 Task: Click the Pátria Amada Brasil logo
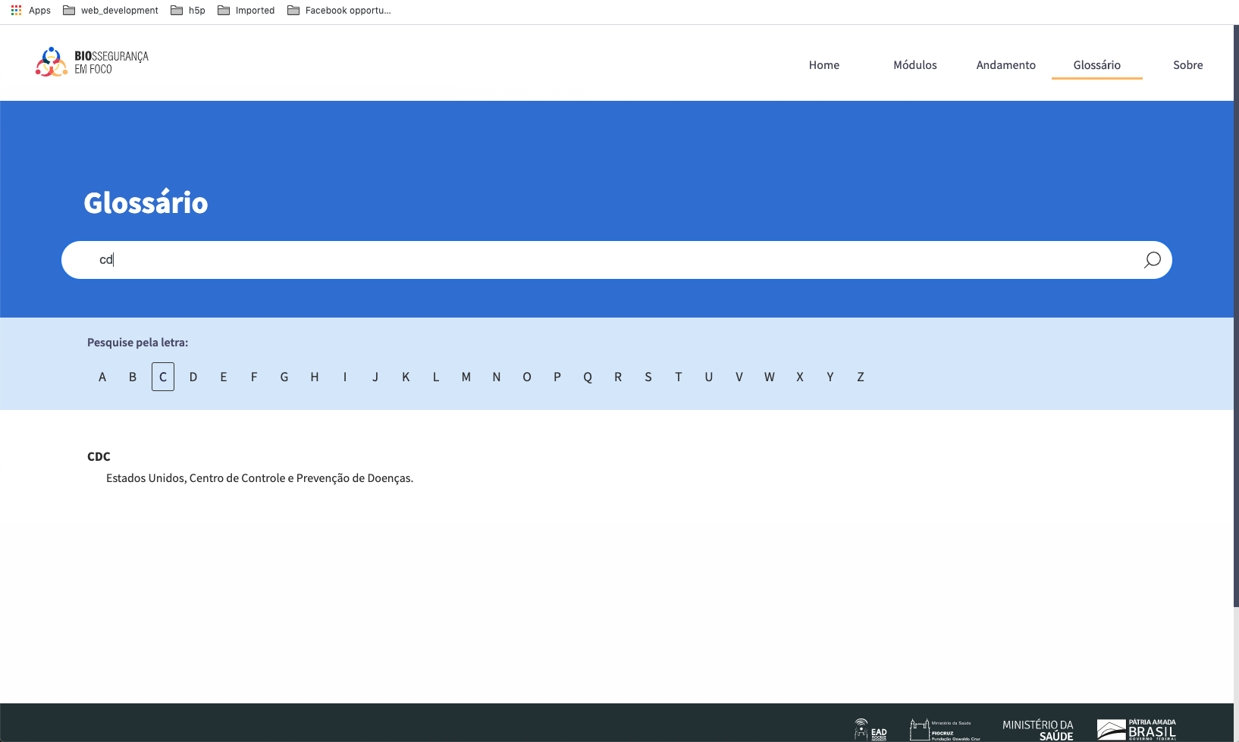click(1136, 729)
